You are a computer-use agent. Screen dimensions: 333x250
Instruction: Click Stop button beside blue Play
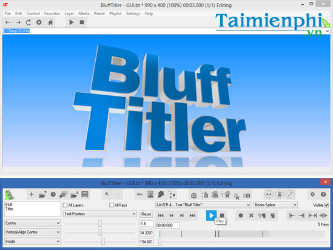click(x=222, y=215)
